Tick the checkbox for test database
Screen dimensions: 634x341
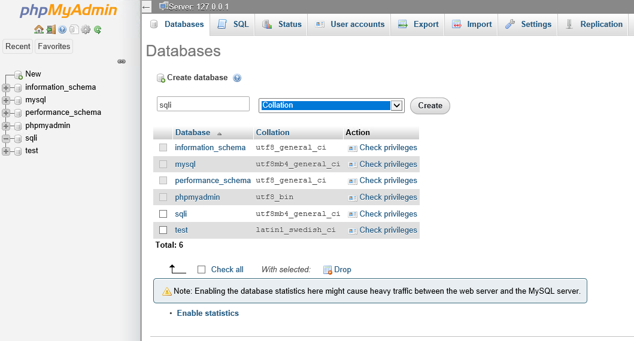(163, 230)
